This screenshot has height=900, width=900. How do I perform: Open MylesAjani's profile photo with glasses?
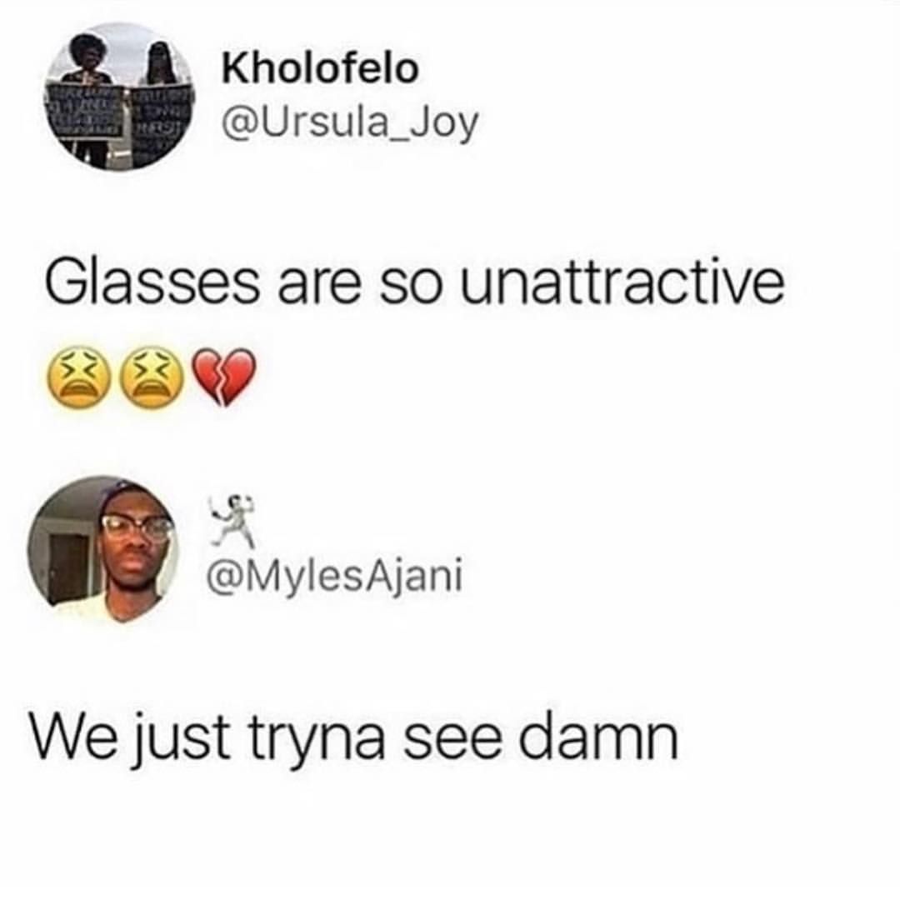click(x=103, y=551)
